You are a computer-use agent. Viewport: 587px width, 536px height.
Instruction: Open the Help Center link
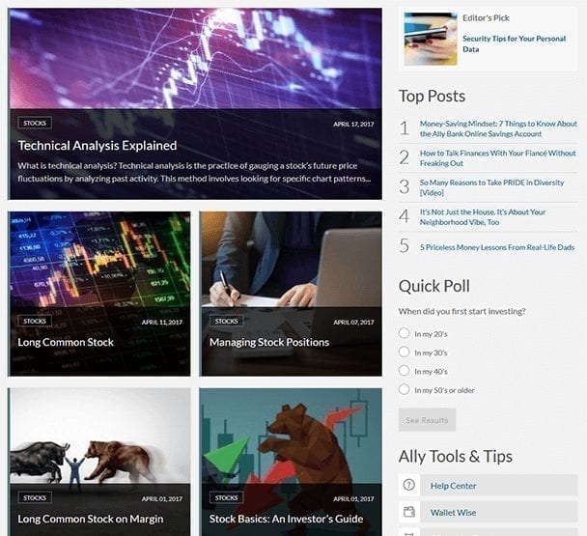[x=453, y=486]
